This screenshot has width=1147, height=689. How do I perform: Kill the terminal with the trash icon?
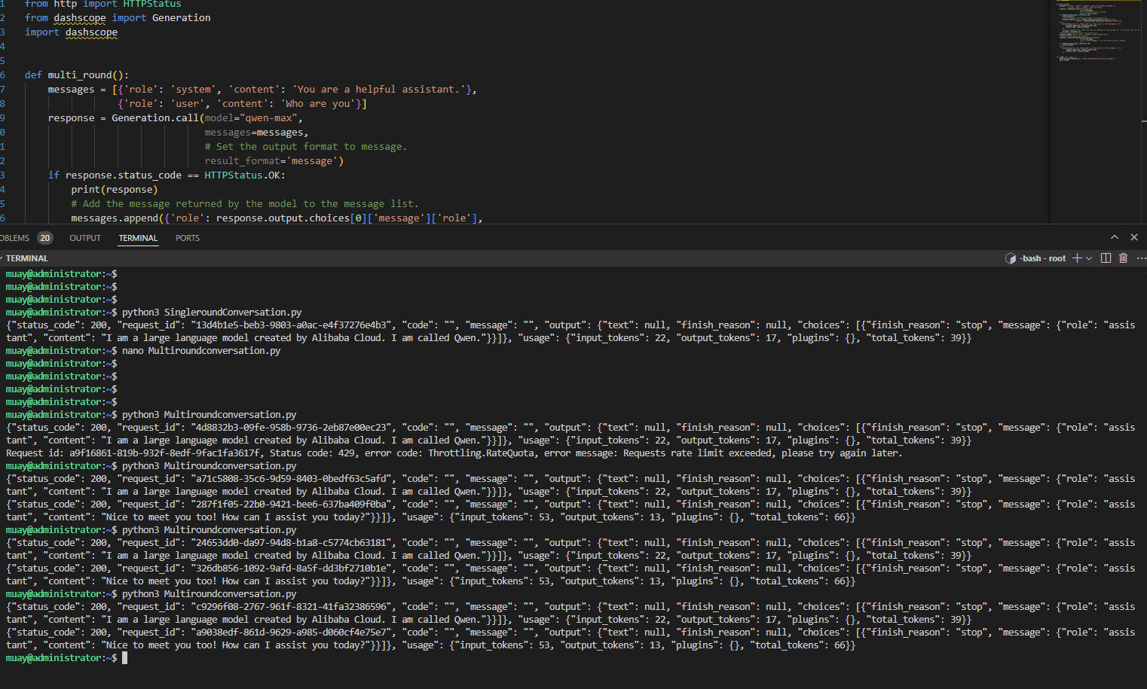1123,258
